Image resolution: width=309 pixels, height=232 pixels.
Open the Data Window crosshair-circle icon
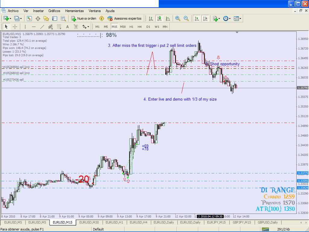38,18
